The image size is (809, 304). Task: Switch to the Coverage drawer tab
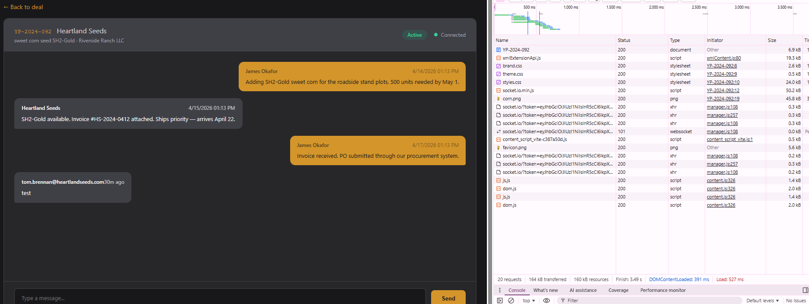pos(618,290)
